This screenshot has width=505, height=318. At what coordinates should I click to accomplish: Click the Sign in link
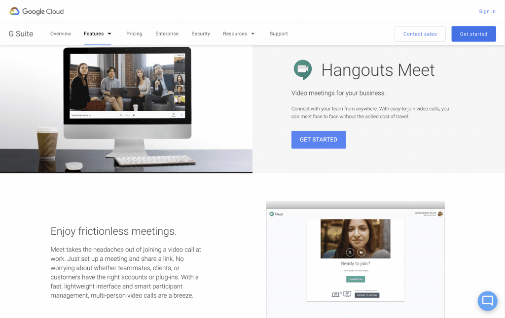(x=487, y=12)
